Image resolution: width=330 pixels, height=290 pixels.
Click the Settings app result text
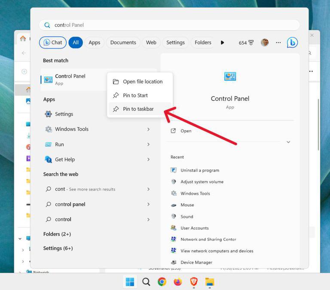[x=64, y=114]
